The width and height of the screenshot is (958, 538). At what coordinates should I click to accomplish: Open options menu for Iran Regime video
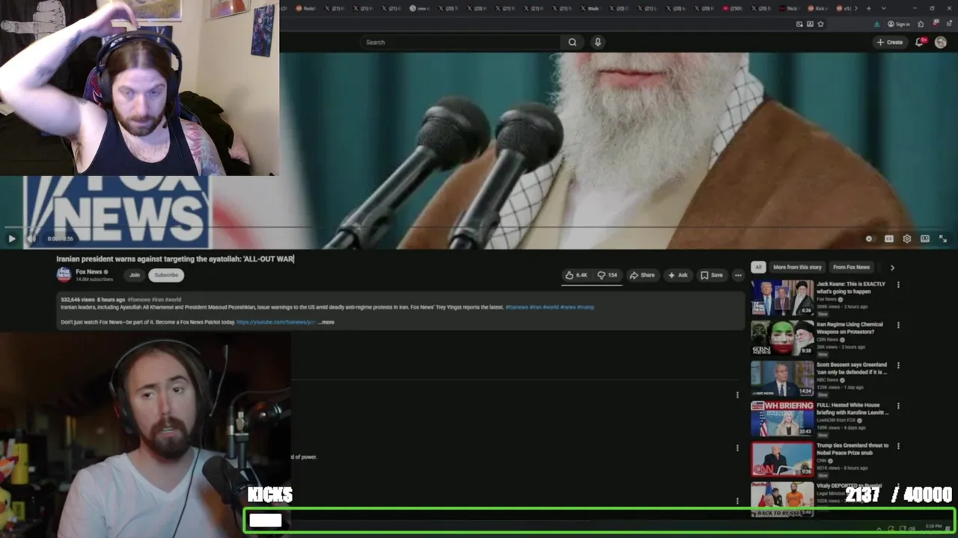click(x=898, y=325)
